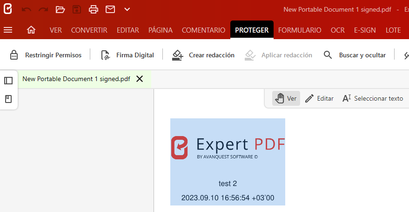Print the document

pos(94,10)
